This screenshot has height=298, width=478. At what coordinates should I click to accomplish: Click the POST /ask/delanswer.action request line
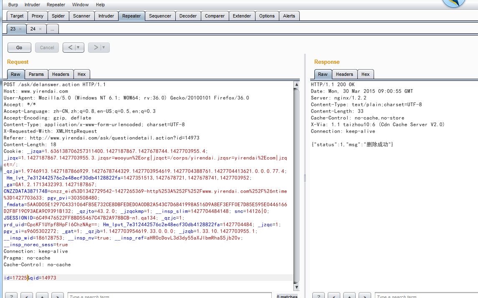(x=55, y=85)
